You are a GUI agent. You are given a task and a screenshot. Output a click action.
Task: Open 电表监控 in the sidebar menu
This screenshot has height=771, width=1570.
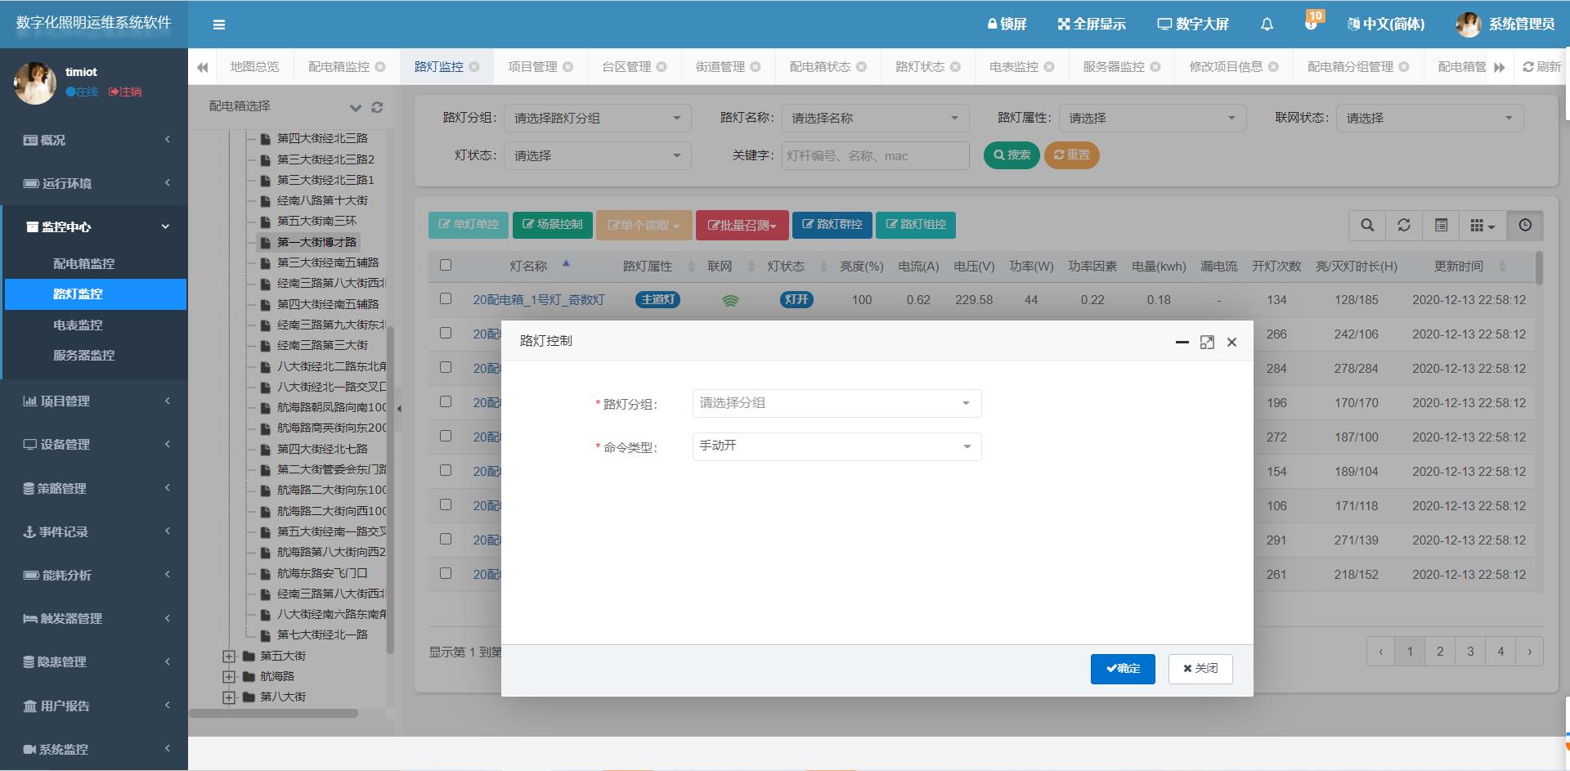[x=78, y=325]
